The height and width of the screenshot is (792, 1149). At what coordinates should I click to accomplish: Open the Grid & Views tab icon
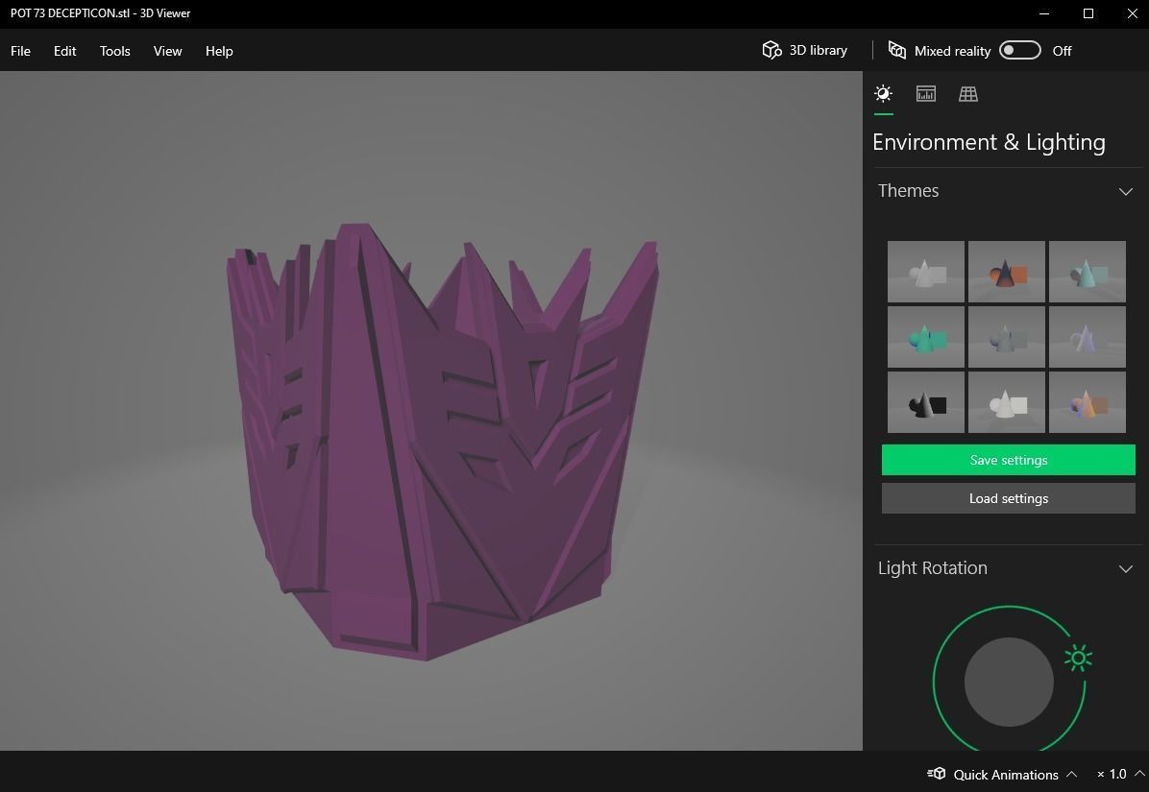click(x=968, y=94)
